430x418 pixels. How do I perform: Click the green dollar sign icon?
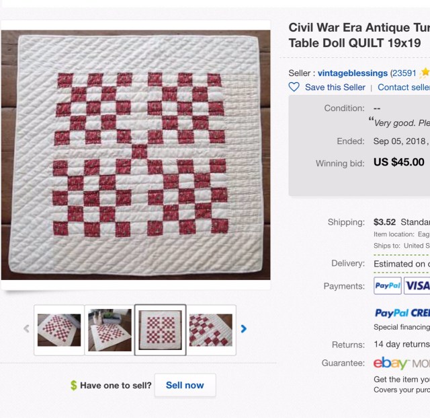coord(73,386)
